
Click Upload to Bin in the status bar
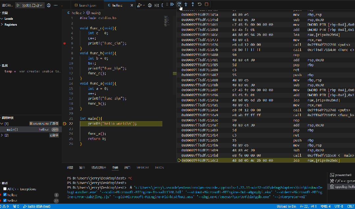[286, 206]
